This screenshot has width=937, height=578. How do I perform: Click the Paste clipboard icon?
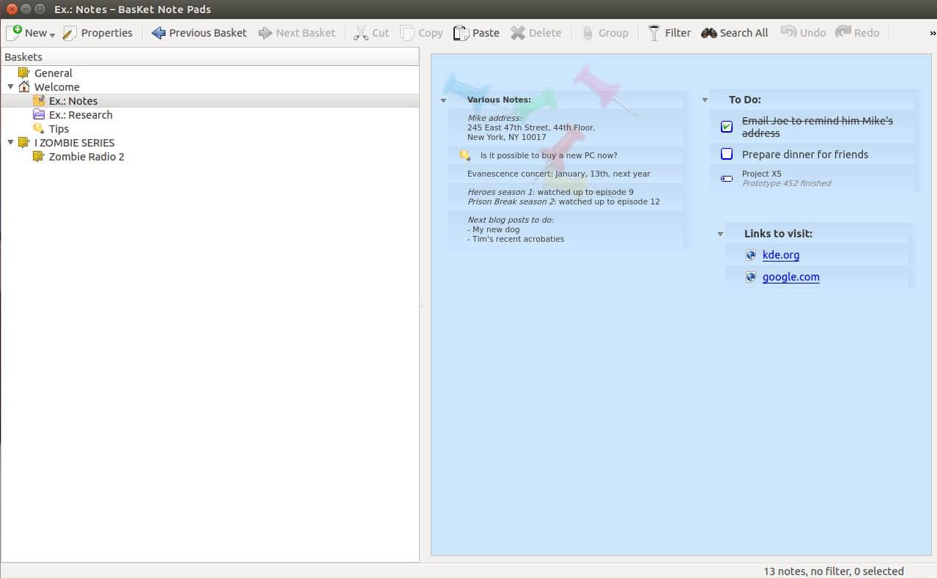(x=461, y=33)
